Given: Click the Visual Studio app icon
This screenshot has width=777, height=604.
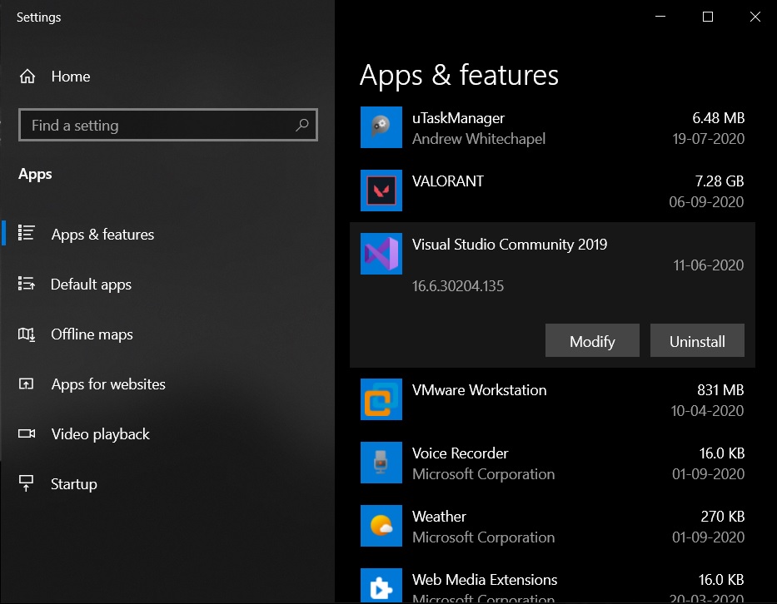Looking at the screenshot, I should (381, 254).
